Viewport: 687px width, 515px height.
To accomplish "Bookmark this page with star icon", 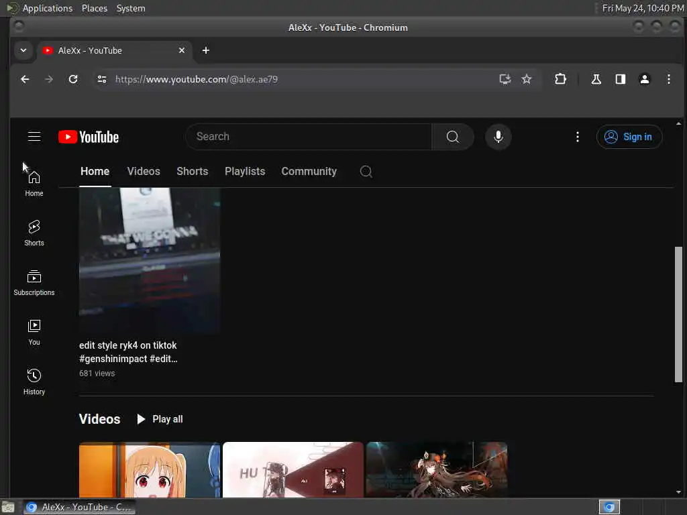I will tap(526, 79).
